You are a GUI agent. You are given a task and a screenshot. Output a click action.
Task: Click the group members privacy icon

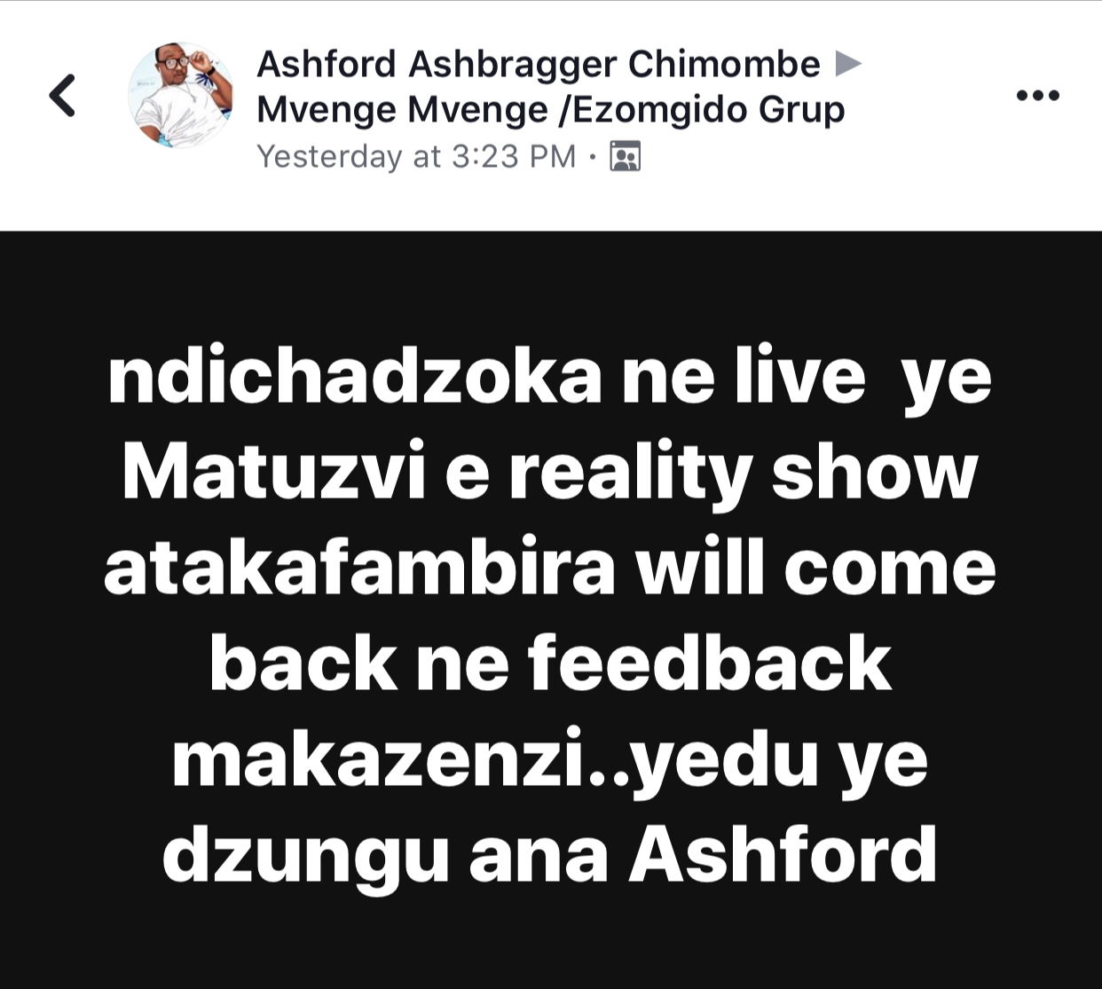(x=625, y=157)
